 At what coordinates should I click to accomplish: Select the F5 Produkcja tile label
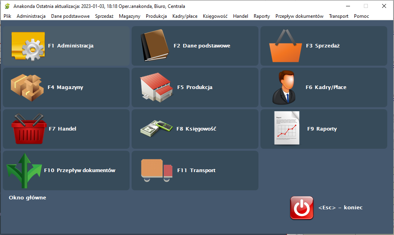click(x=195, y=87)
